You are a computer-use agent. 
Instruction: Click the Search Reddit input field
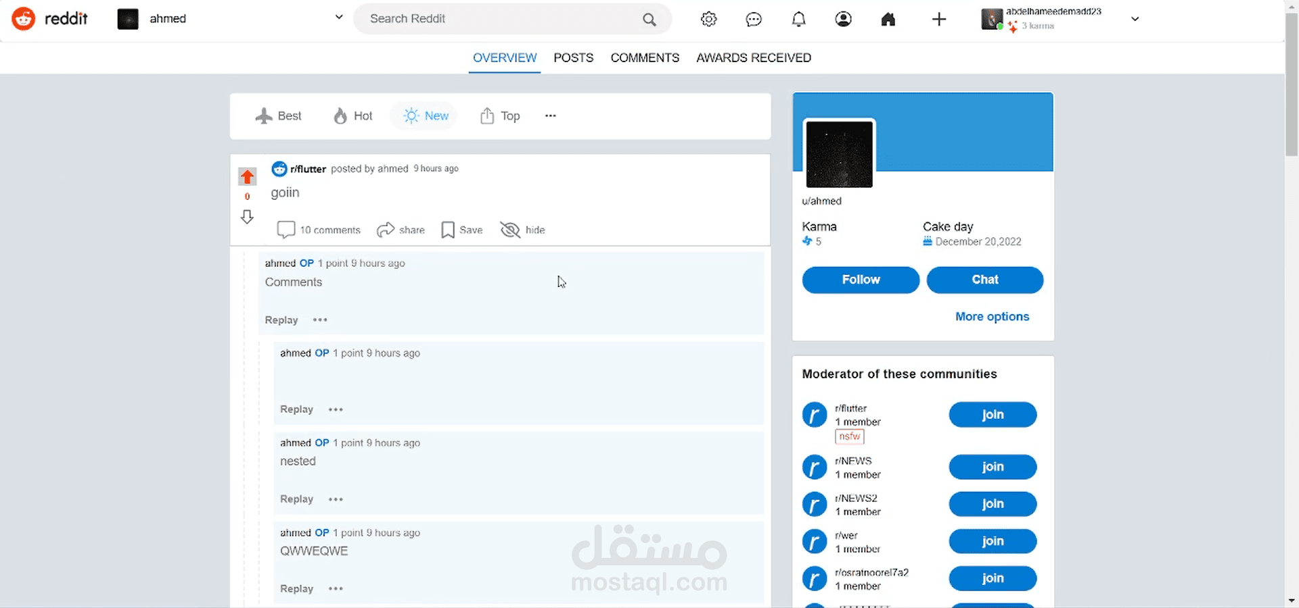point(512,19)
